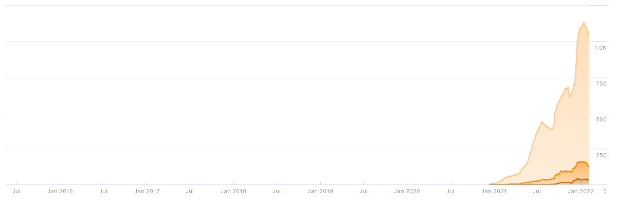Click the Jul label just before Jan 2016
The width and height of the screenshot is (617, 205).
(x=16, y=191)
